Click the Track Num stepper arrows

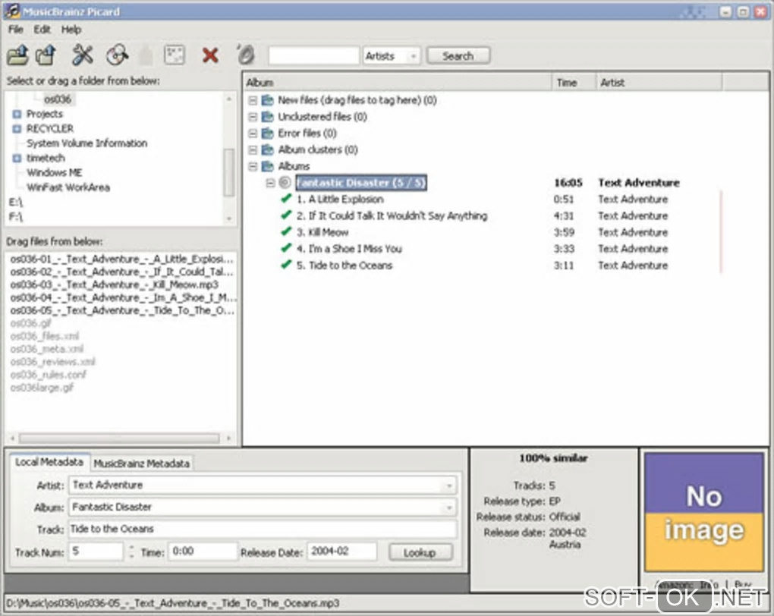(x=131, y=552)
